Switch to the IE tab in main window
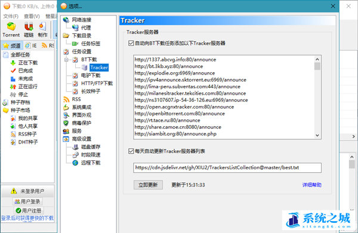Screen dimensions: 358x233 pyautogui.click(x=31, y=46)
